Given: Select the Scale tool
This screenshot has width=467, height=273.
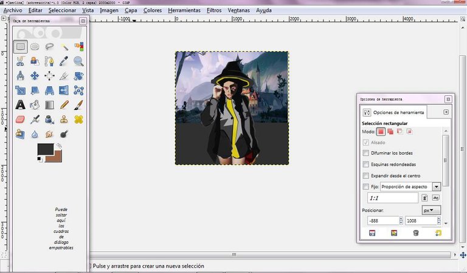Looking at the screenshot, I should [x=20, y=90].
